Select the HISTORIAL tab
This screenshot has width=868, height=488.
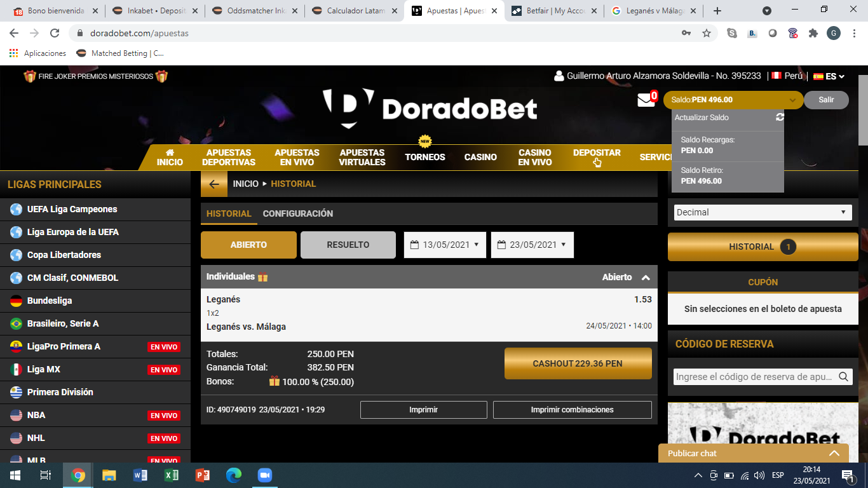pyautogui.click(x=229, y=213)
